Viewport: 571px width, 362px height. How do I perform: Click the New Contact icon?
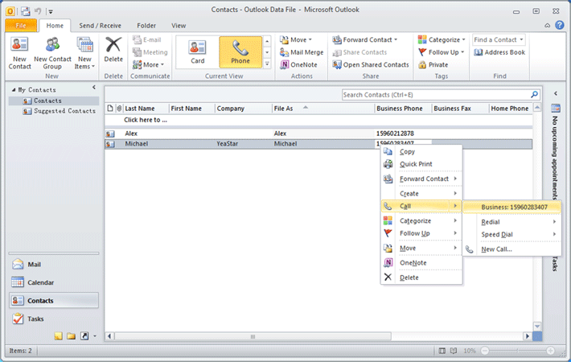click(19, 53)
